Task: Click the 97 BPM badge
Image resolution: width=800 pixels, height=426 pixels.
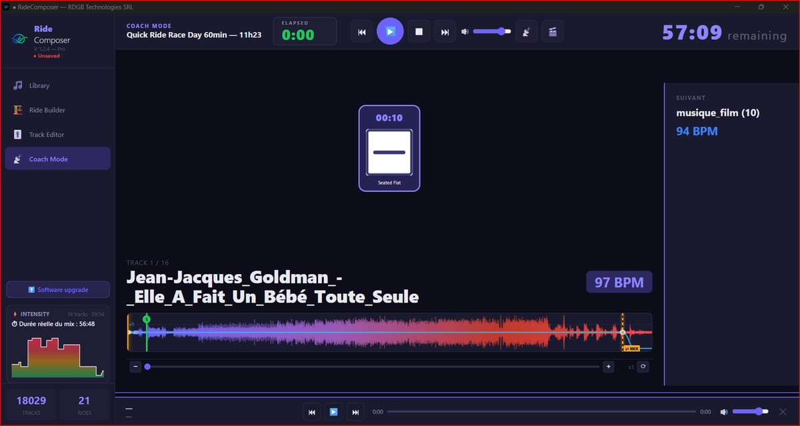Action: (x=619, y=282)
